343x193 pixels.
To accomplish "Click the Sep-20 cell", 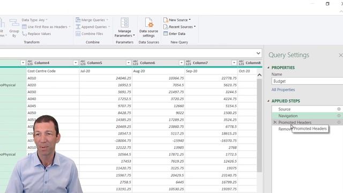I will [x=211, y=71].
